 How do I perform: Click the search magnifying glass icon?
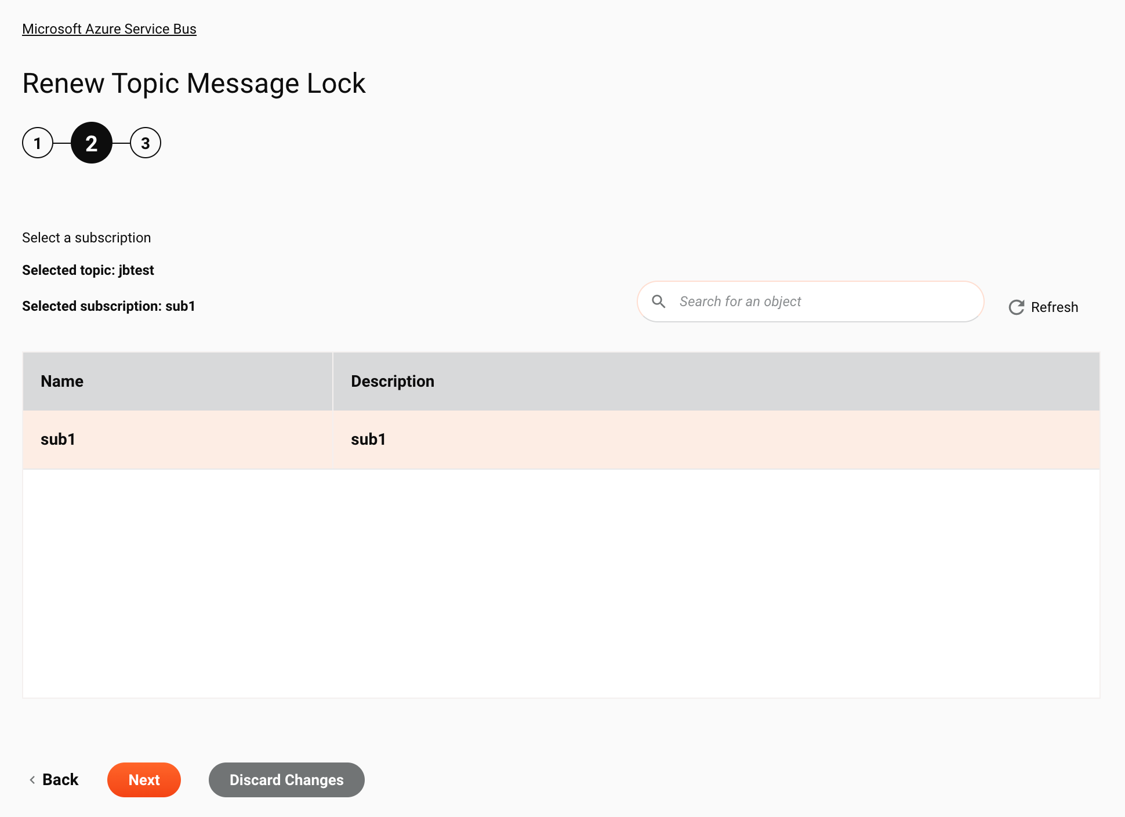coord(659,302)
